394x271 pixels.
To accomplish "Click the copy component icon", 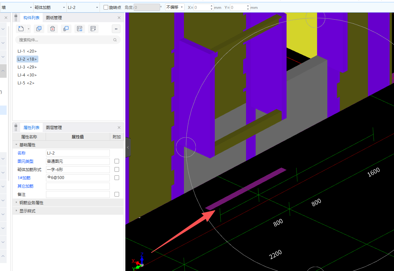I will pyautogui.click(x=39, y=29).
